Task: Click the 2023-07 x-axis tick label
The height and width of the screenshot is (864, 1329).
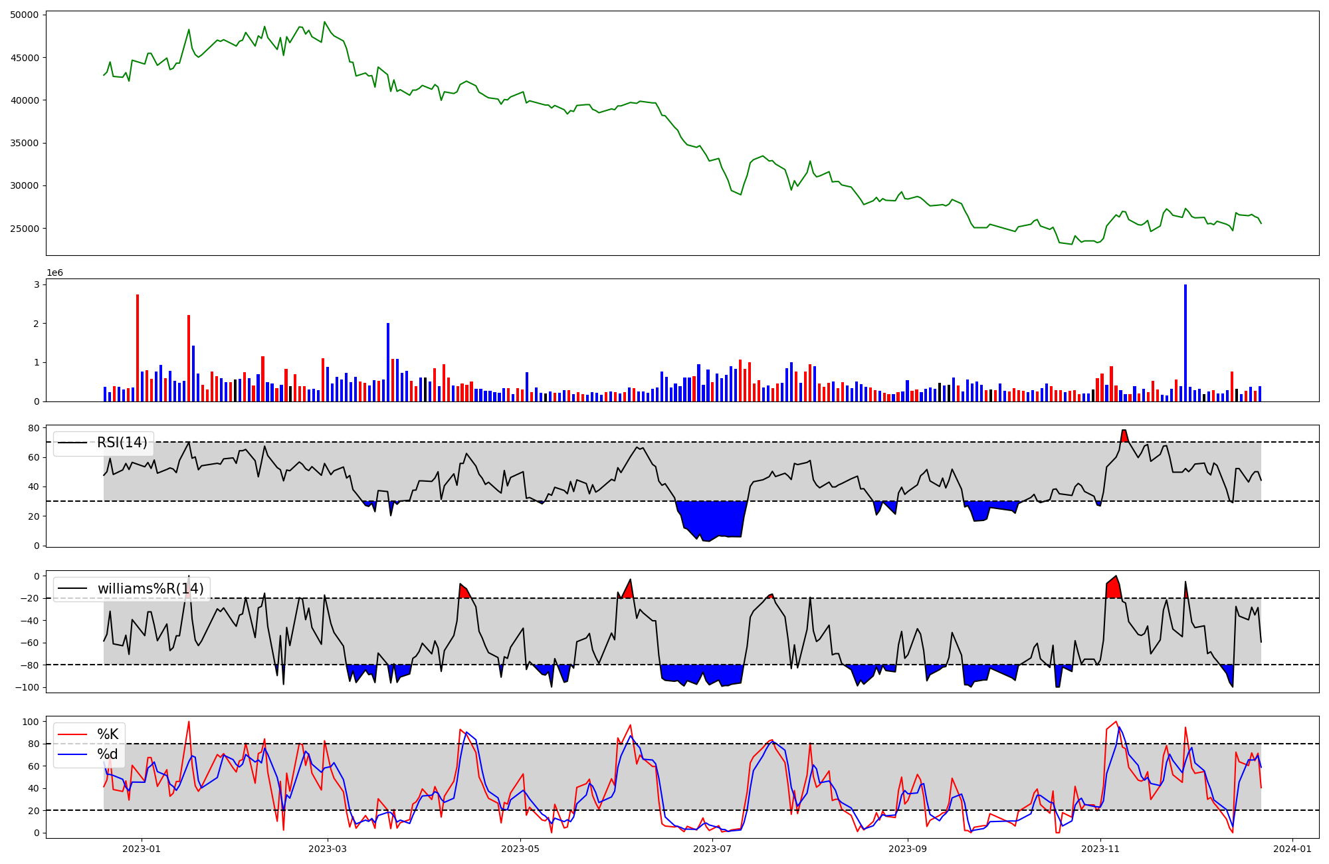Action: [x=713, y=849]
